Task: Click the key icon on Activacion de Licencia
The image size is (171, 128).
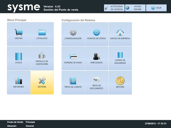Action: 106,8
